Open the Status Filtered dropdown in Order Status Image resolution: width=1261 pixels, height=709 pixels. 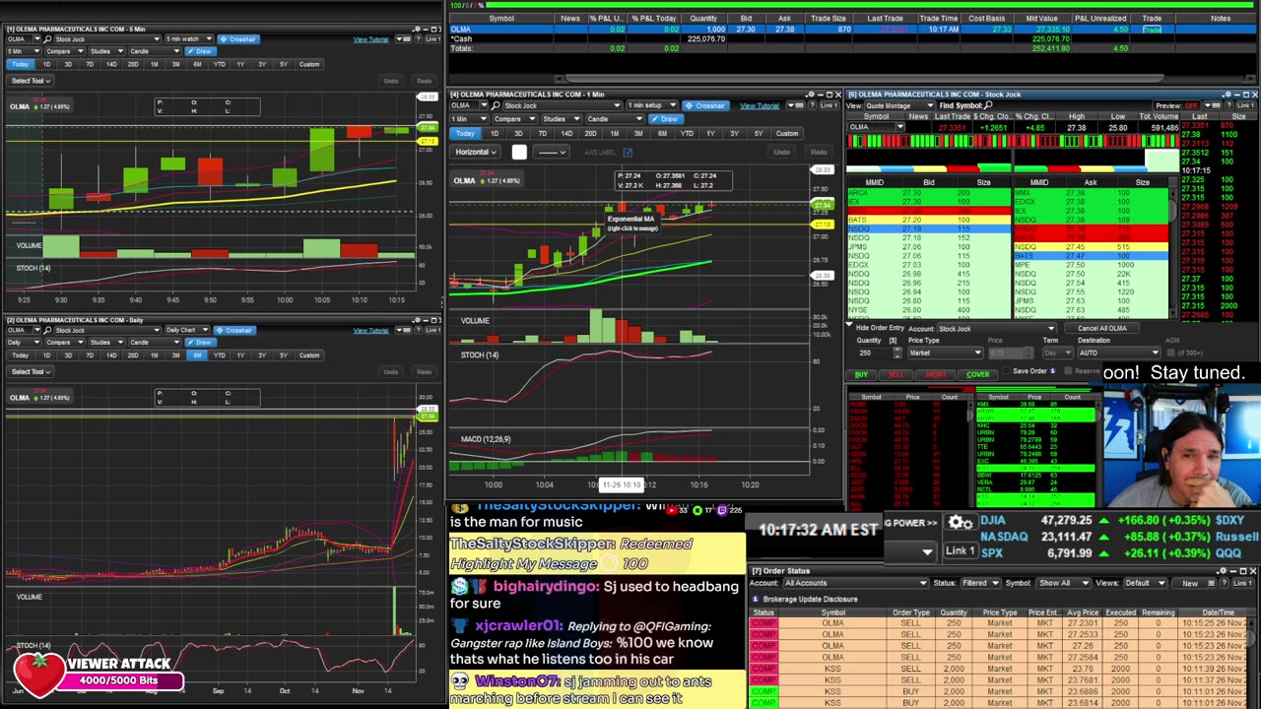[979, 584]
